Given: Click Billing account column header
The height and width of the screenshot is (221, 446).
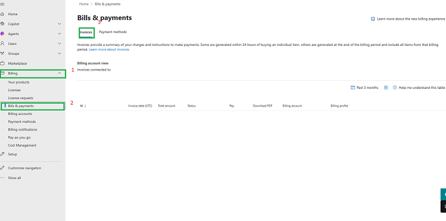Looking at the screenshot, I should tap(292, 106).
